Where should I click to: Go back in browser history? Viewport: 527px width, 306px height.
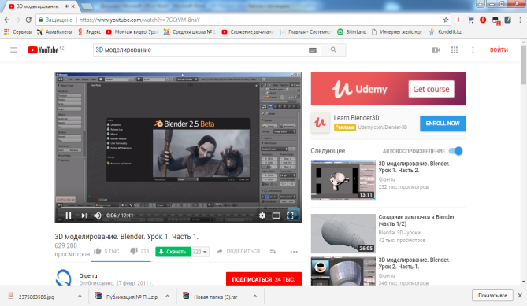pos(7,20)
